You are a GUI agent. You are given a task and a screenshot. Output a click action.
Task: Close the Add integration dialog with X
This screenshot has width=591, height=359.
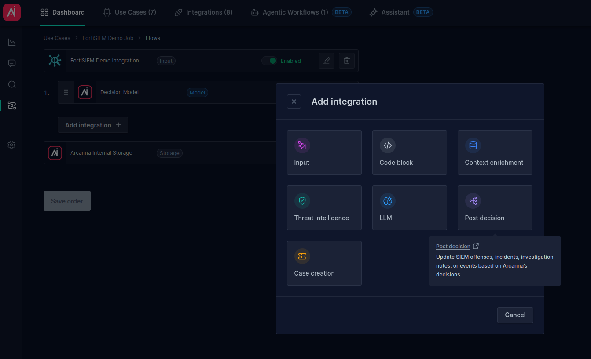[294, 102]
